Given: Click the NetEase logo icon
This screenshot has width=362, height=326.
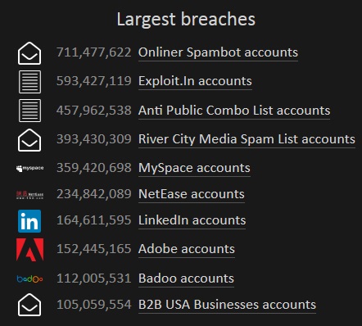Looking at the screenshot, I should click(x=29, y=195).
